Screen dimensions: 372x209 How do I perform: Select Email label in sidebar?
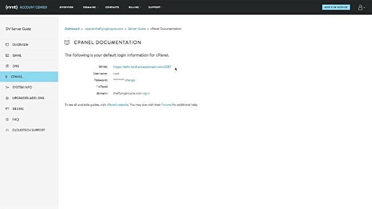pyautogui.click(x=17, y=55)
